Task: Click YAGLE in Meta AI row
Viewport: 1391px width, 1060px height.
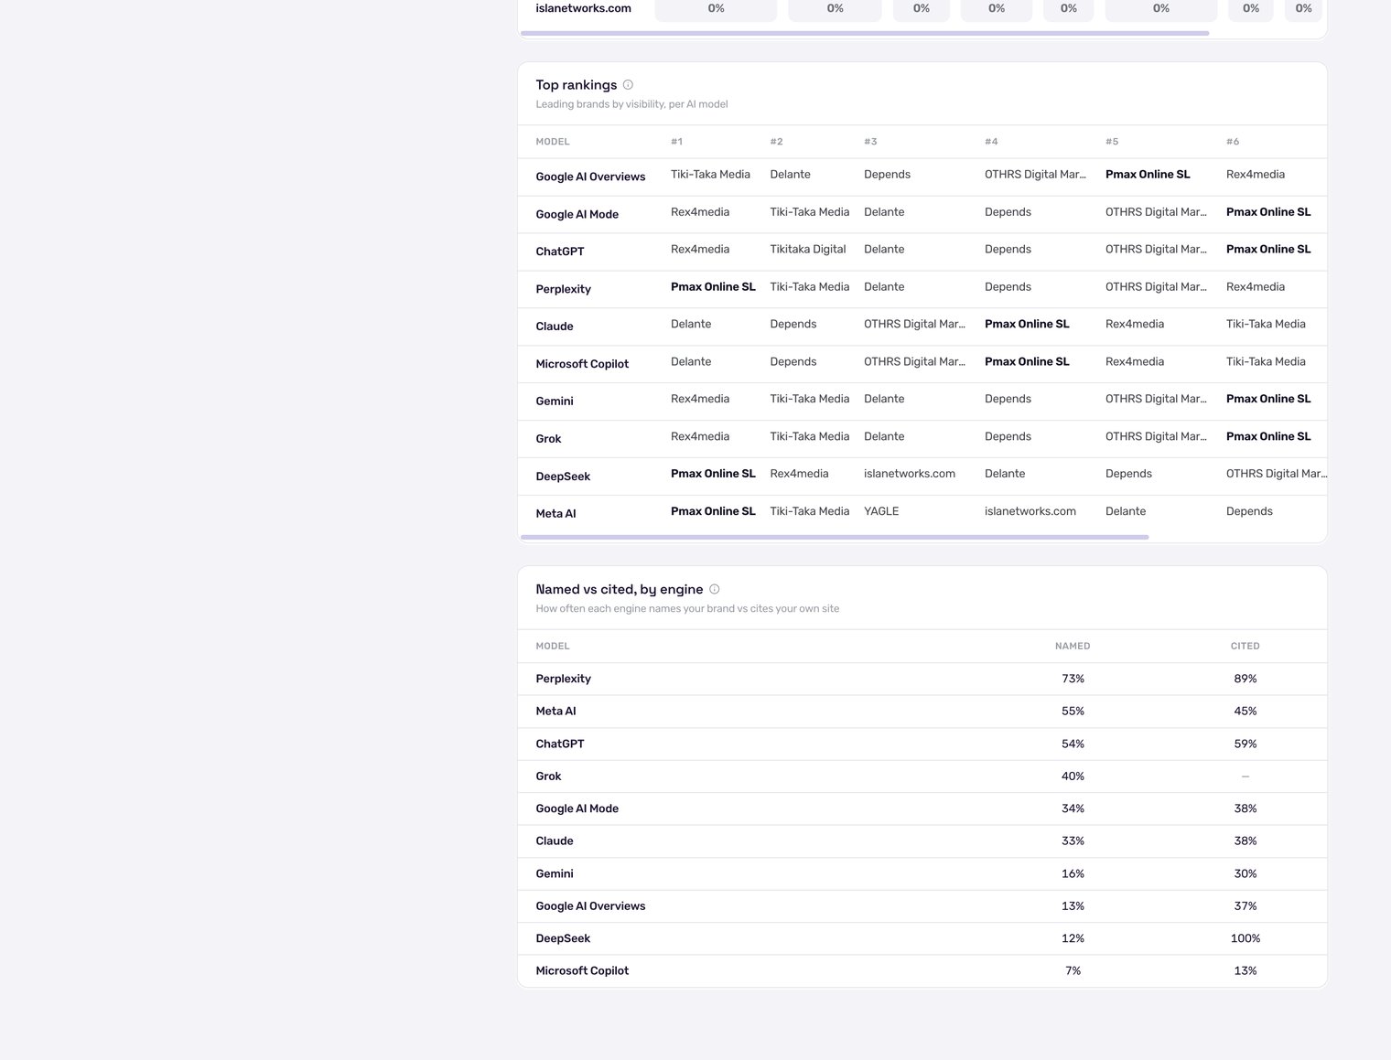Action: [x=881, y=511]
